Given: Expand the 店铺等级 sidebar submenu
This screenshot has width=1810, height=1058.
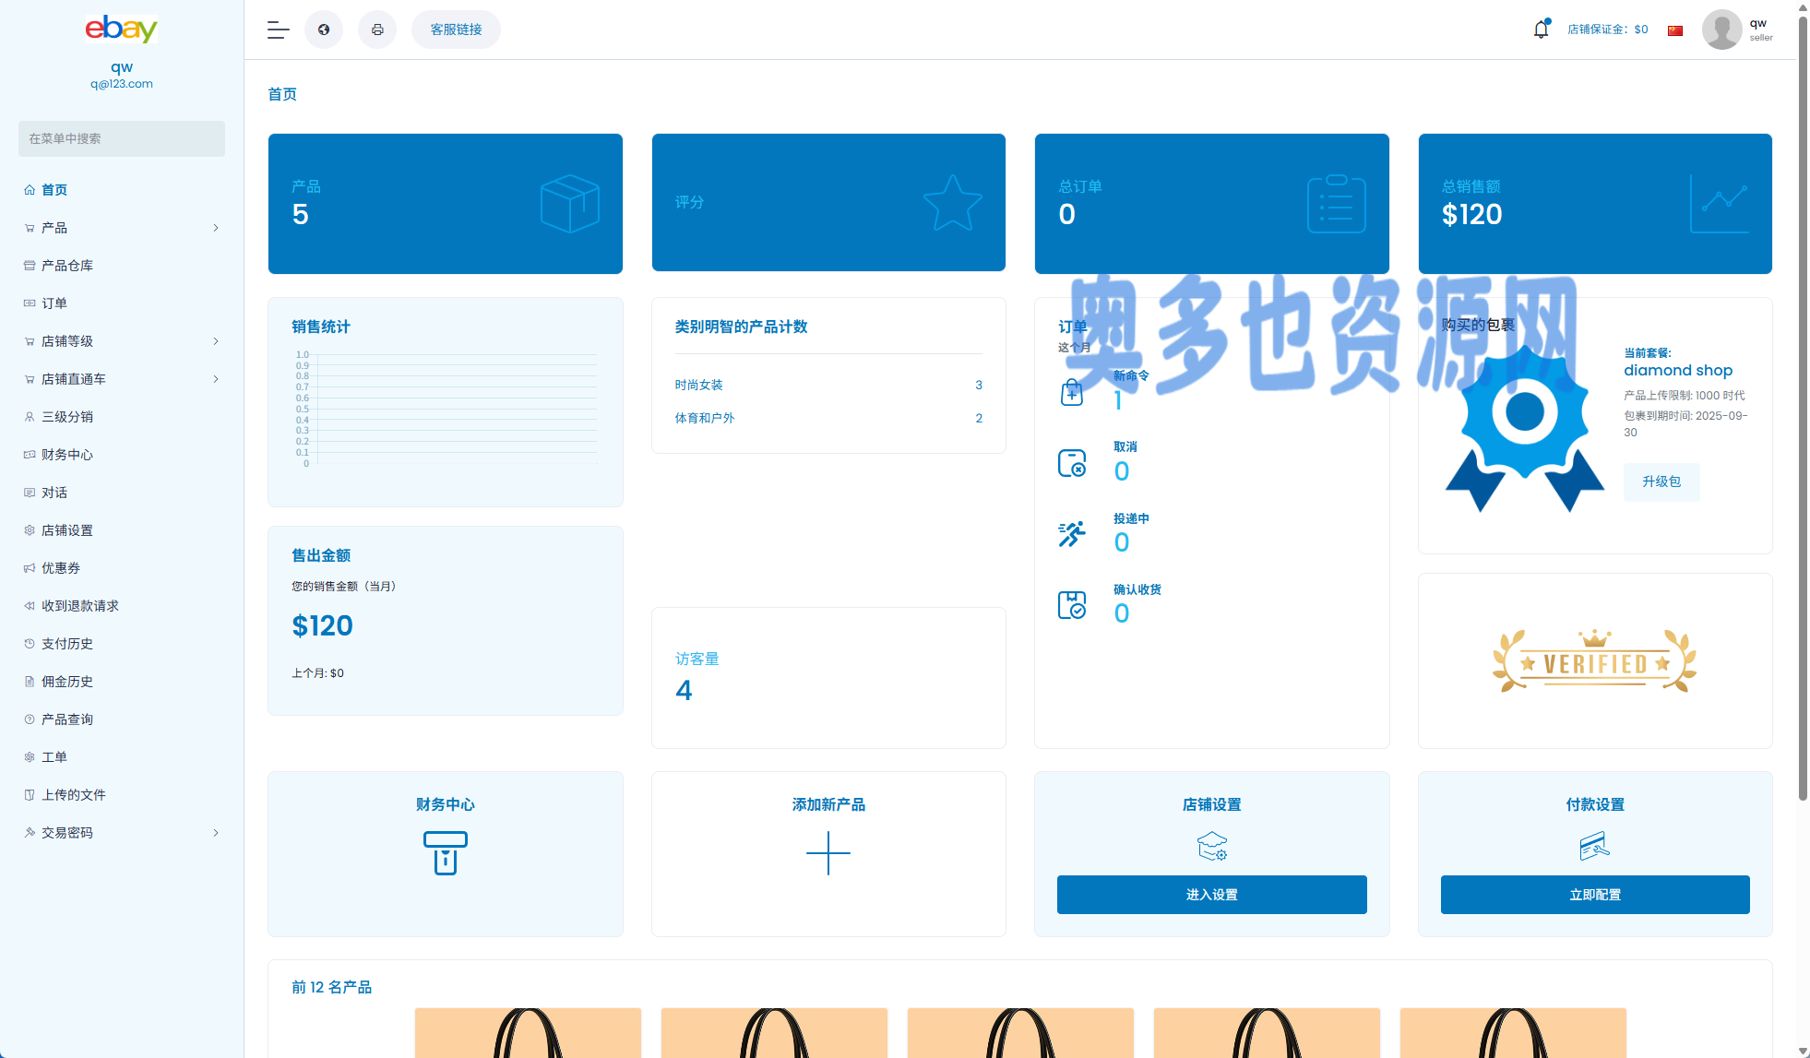Looking at the screenshot, I should pyautogui.click(x=216, y=341).
